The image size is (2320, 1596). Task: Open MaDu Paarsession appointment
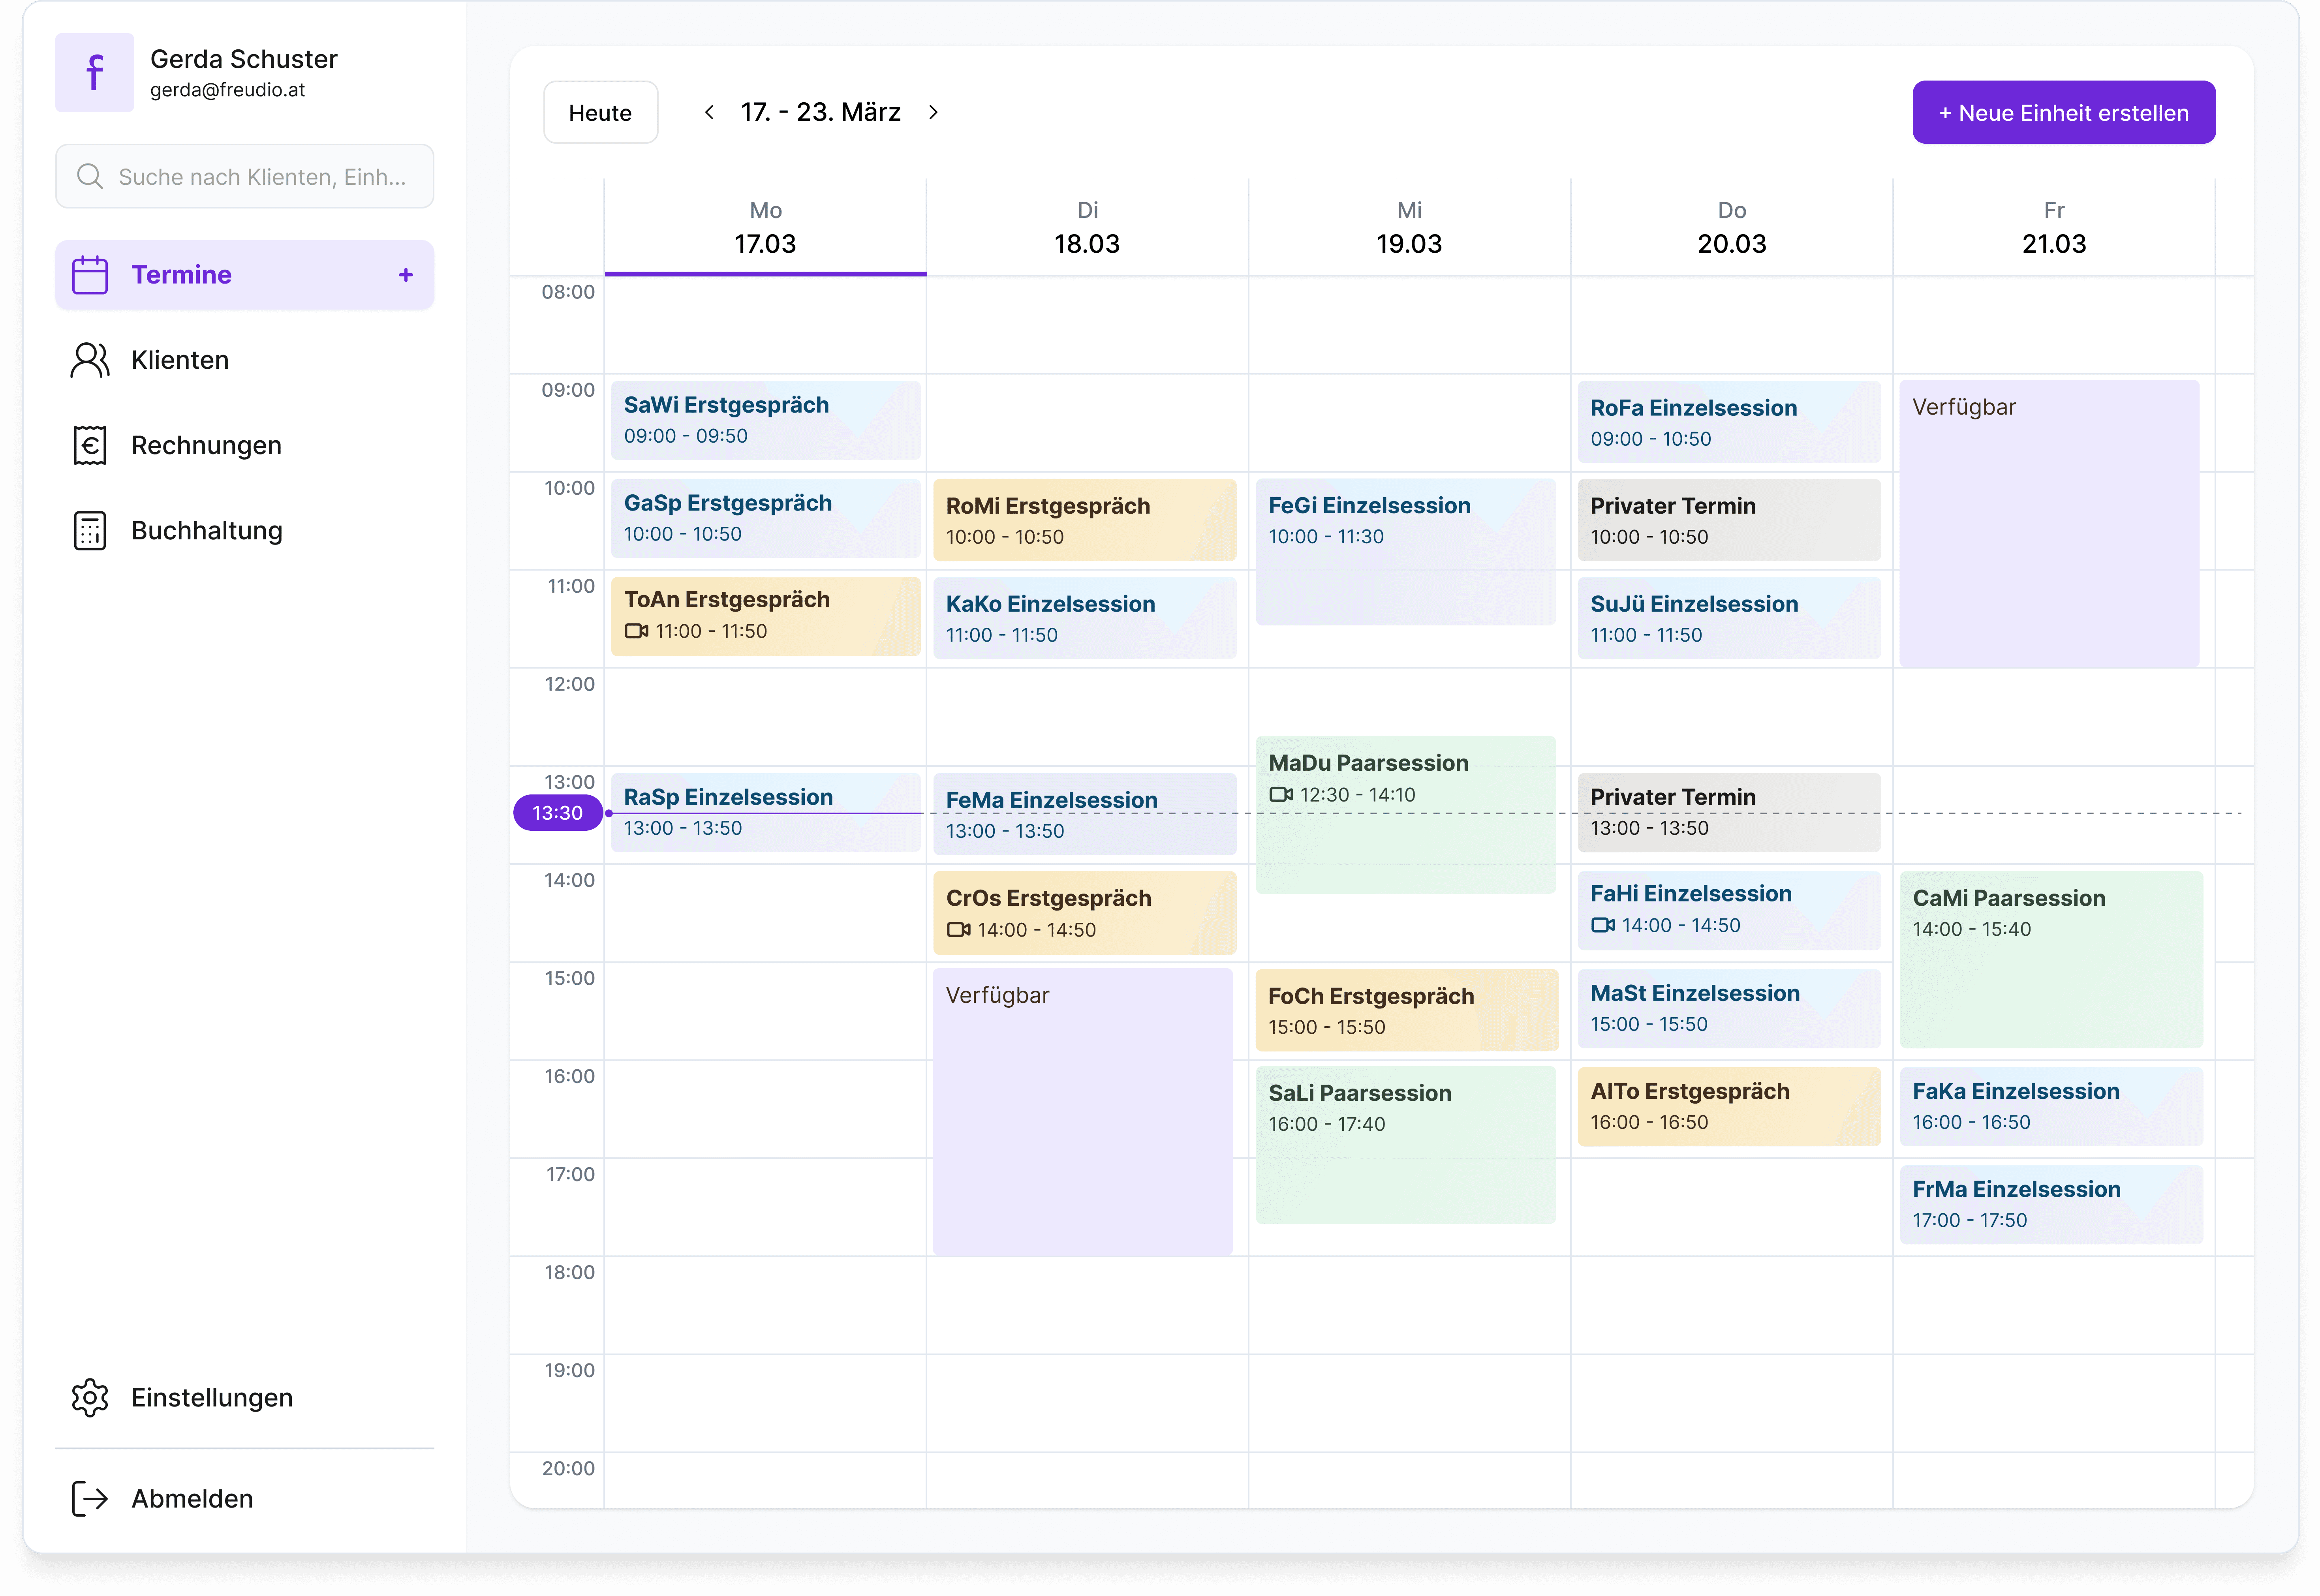(1406, 815)
